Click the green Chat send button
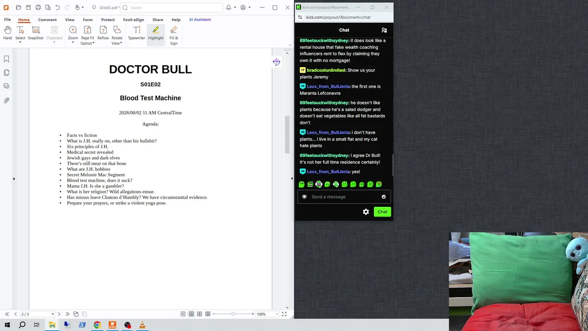588x331 pixels. click(382, 211)
